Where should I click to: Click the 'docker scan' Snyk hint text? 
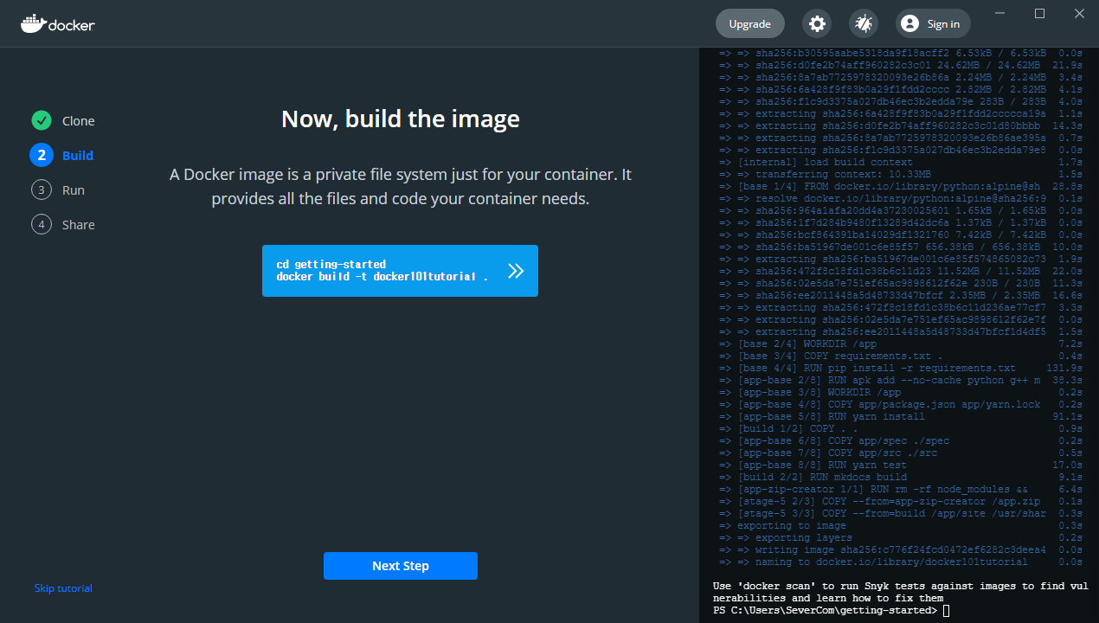tap(900, 592)
